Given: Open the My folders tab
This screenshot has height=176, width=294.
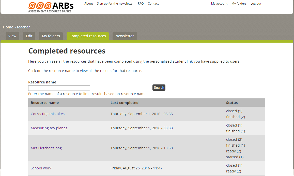Looking at the screenshot, I should (x=51, y=36).
